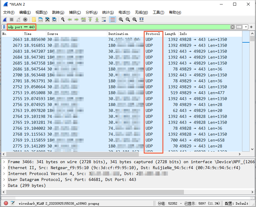Image resolution: width=256 pixels, height=207 pixels.
Task: Sort by the Protocol column header
Action: point(154,34)
